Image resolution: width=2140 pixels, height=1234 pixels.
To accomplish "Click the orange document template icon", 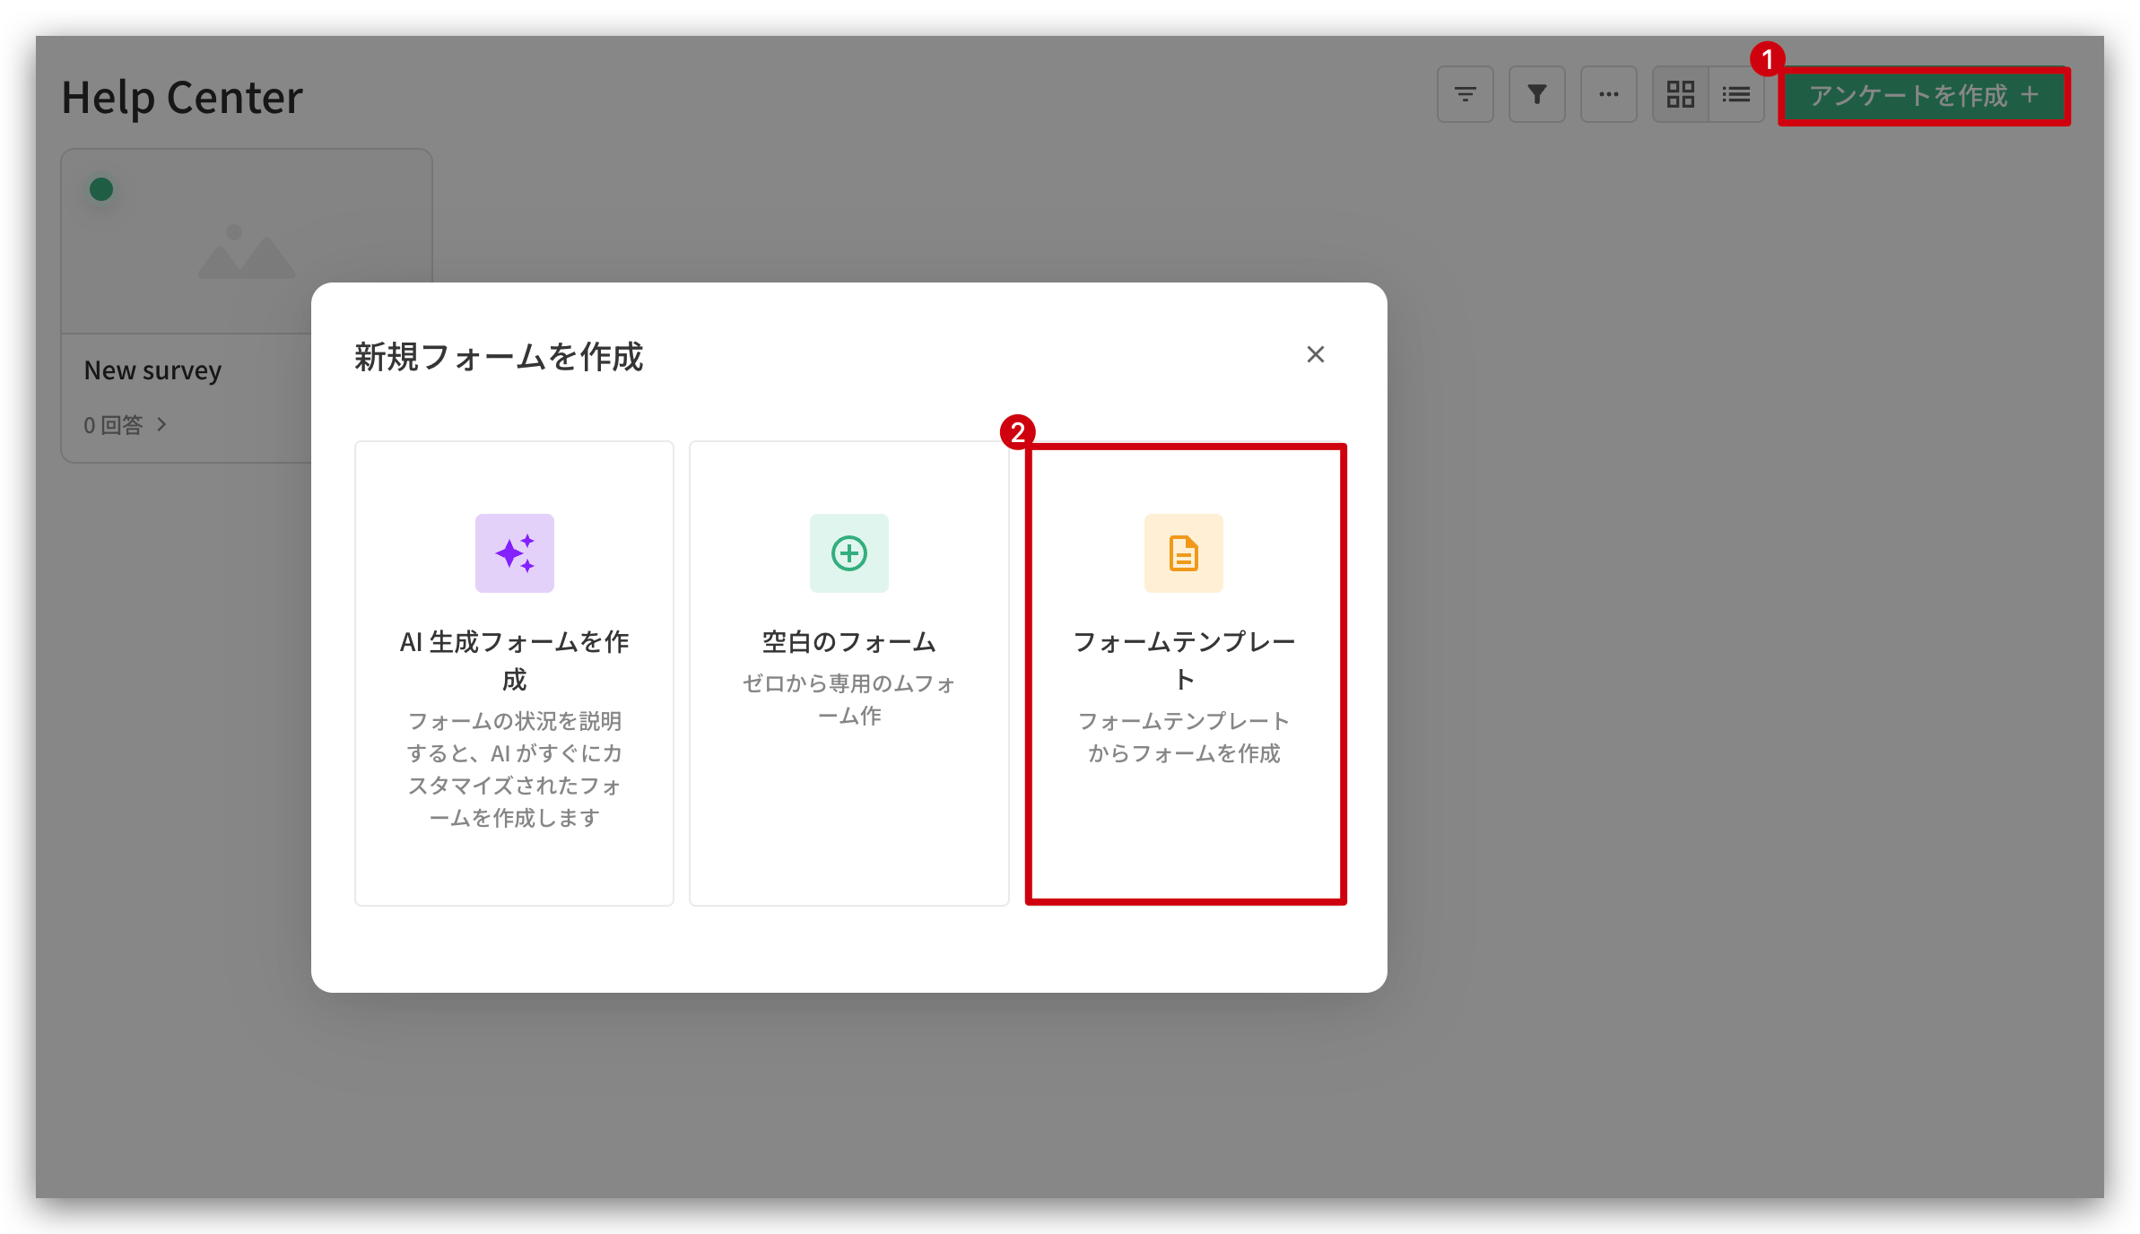I will click(x=1183, y=552).
